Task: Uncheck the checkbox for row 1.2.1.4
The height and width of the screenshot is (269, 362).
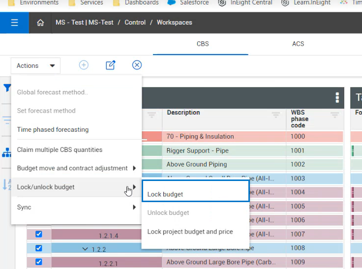Action: 39,235
